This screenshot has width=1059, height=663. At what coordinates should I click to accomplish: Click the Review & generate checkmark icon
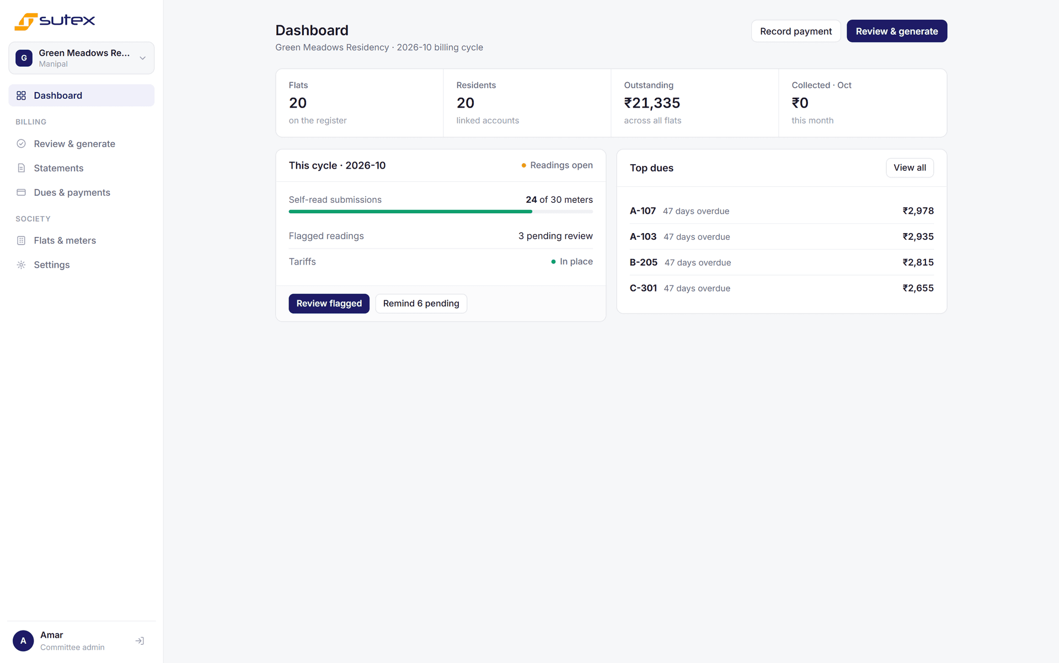tap(21, 144)
